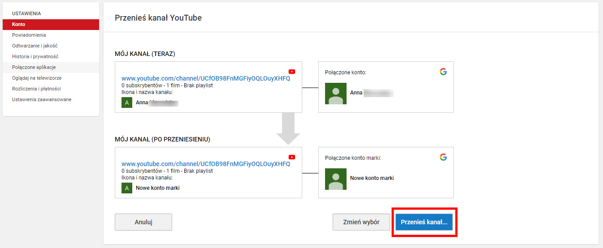Click the Przenieś kanał YouTube heading
This screenshot has height=248, width=603.
click(x=158, y=18)
